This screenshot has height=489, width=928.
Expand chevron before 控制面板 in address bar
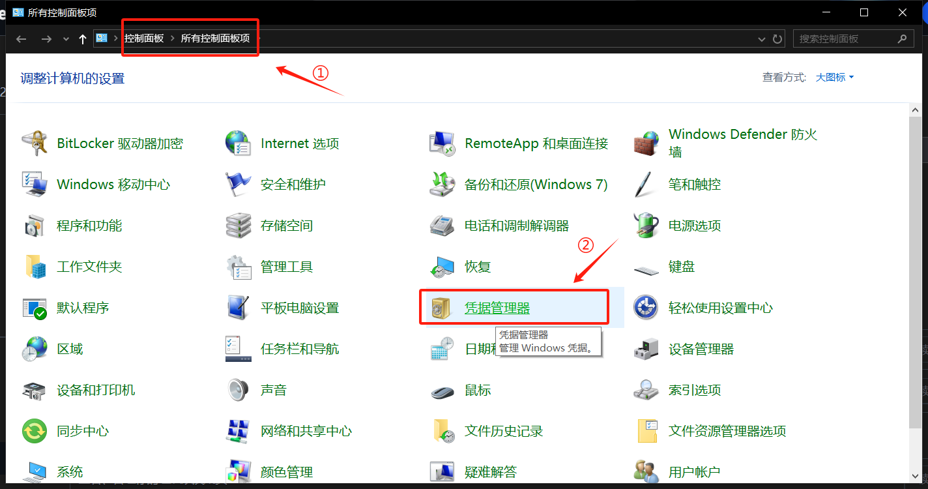point(116,38)
